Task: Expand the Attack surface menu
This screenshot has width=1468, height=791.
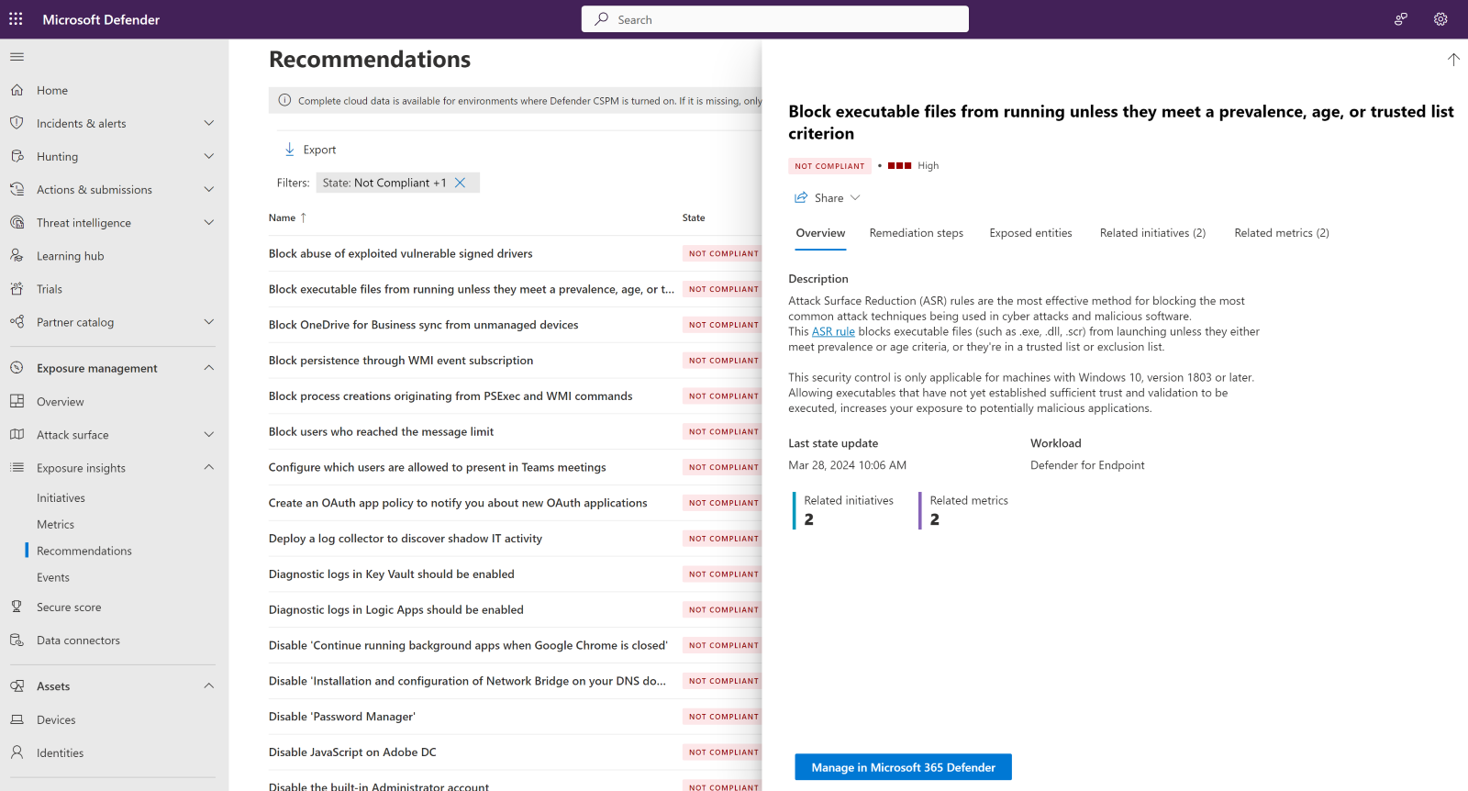Action: point(209,434)
